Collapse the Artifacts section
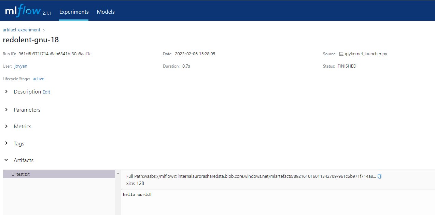The width and height of the screenshot is (435, 215). click(6, 160)
